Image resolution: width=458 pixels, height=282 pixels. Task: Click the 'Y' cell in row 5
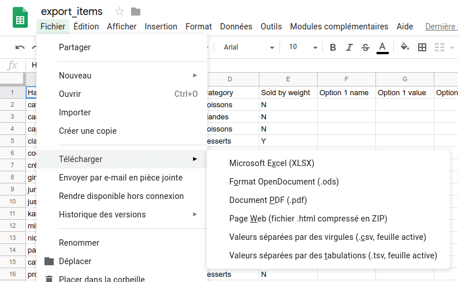pyautogui.click(x=288, y=141)
